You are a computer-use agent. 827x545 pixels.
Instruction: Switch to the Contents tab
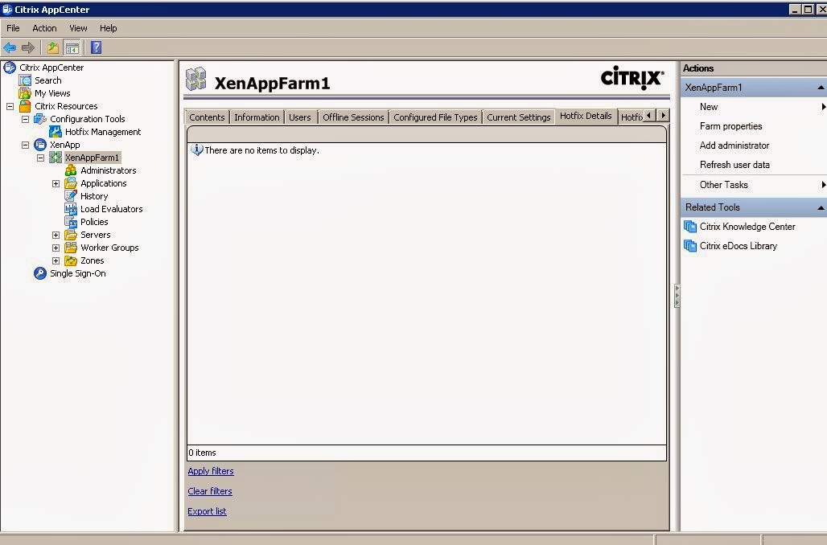208,117
